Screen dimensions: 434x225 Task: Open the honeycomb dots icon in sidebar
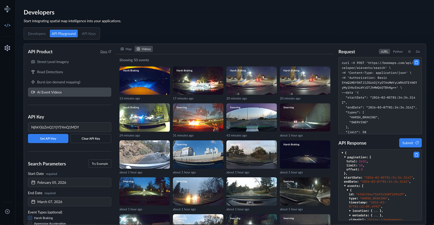point(7,48)
